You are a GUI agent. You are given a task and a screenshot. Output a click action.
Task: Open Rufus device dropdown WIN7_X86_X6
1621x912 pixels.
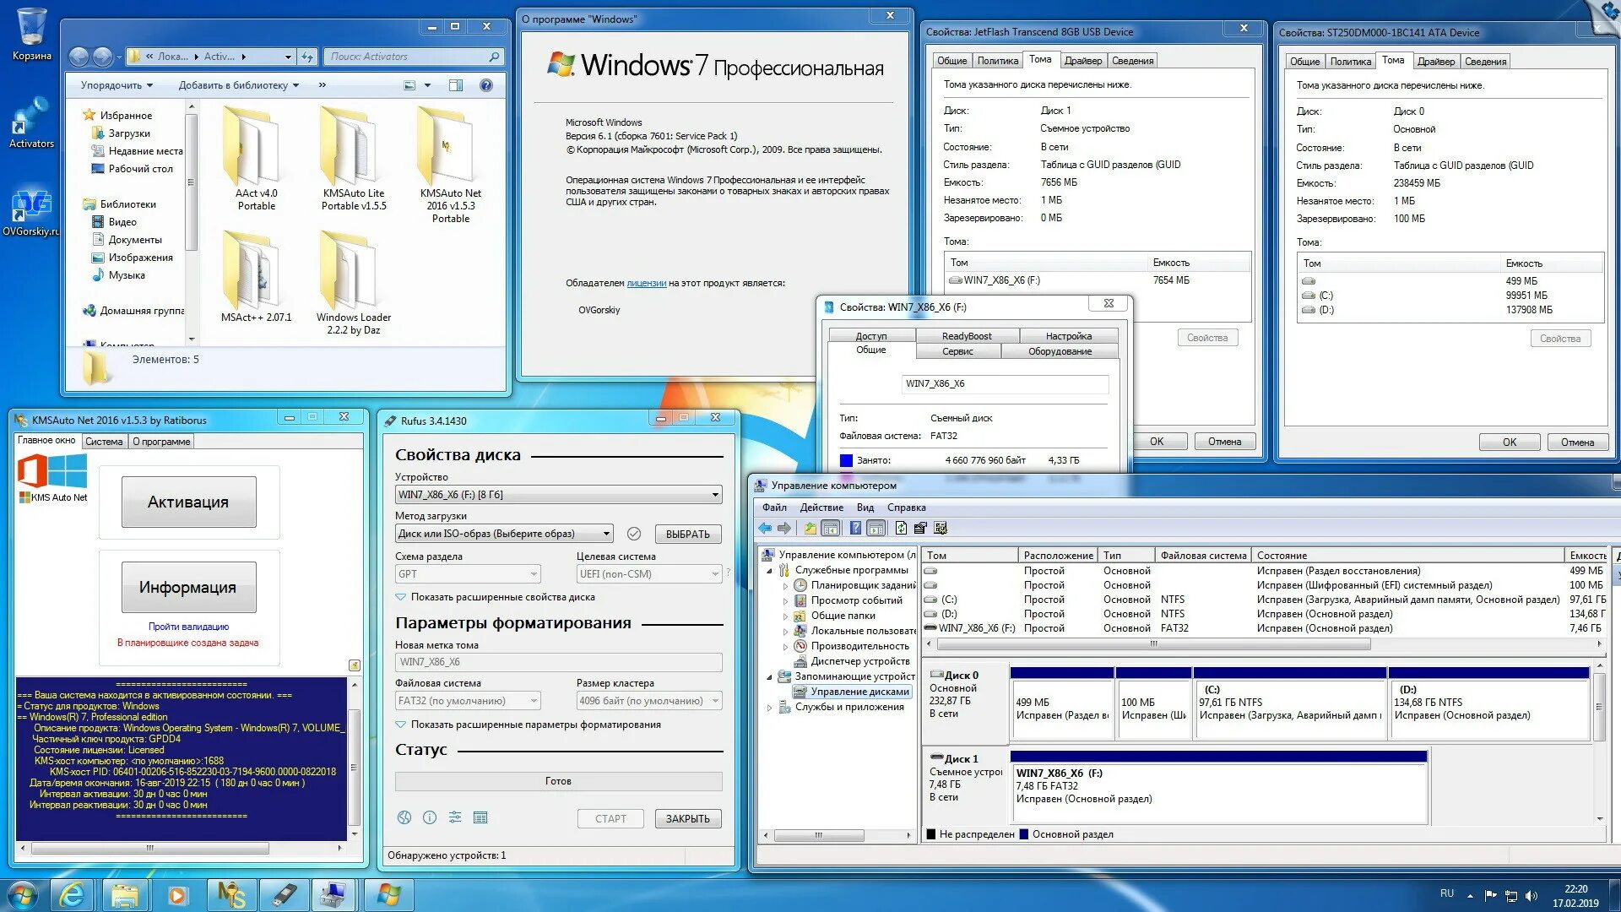558,495
